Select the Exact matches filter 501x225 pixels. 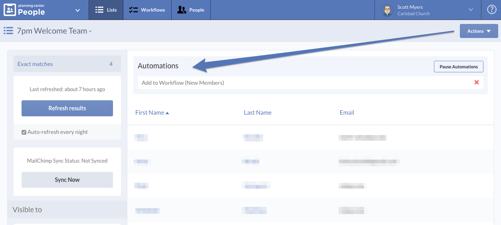click(x=35, y=64)
